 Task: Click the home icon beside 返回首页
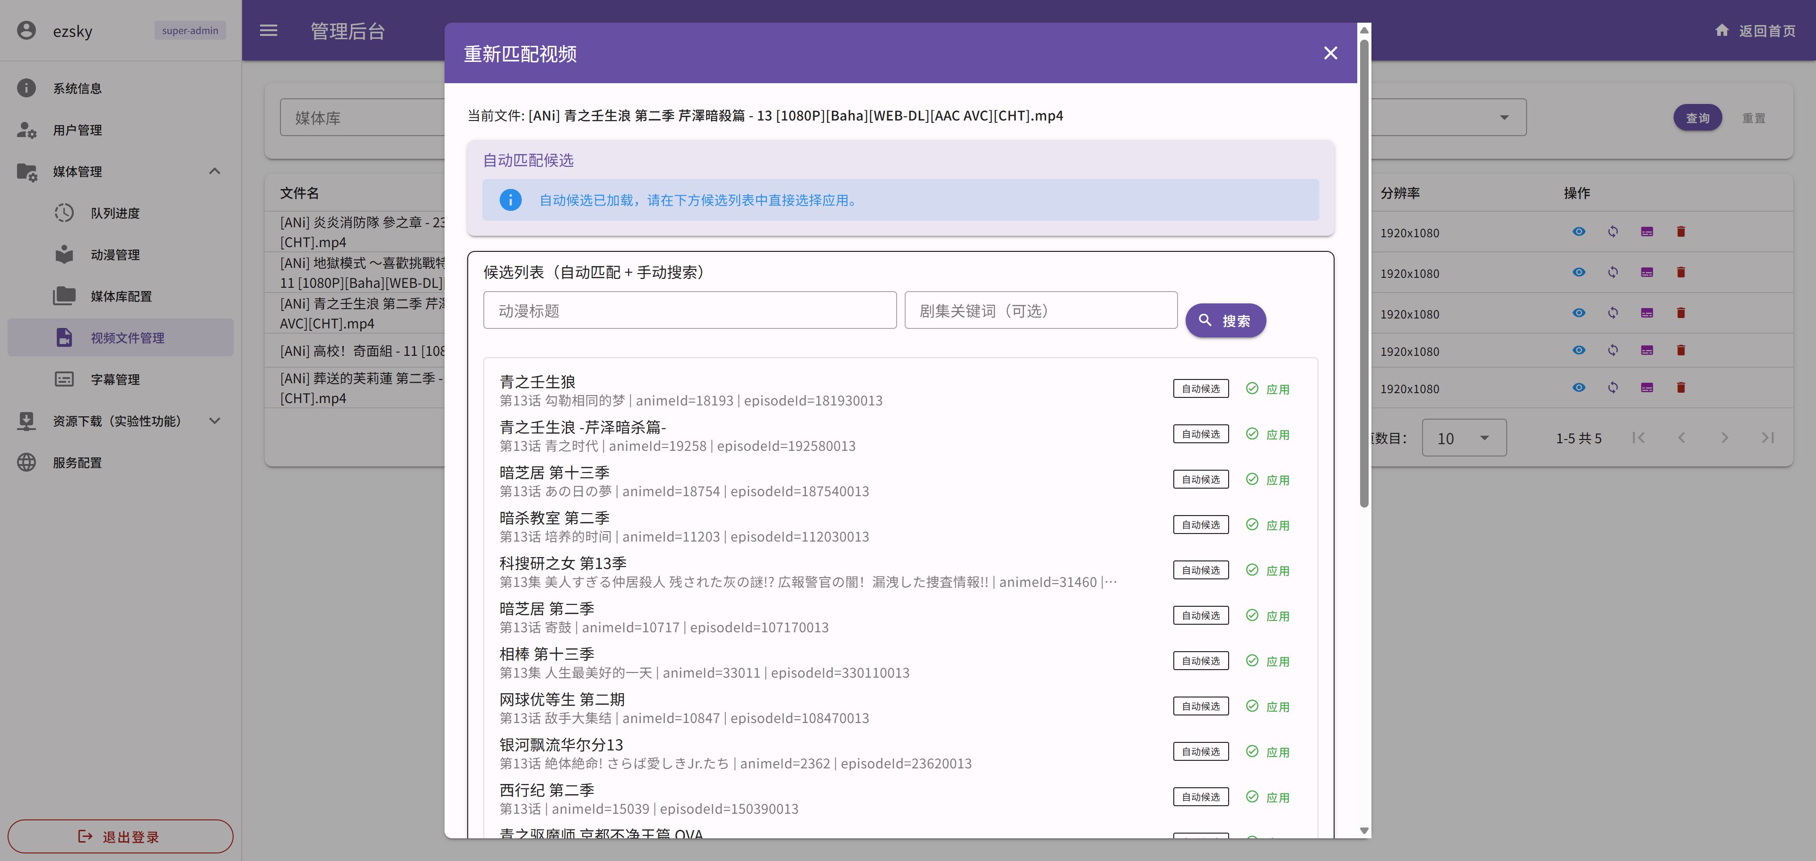point(1721,30)
